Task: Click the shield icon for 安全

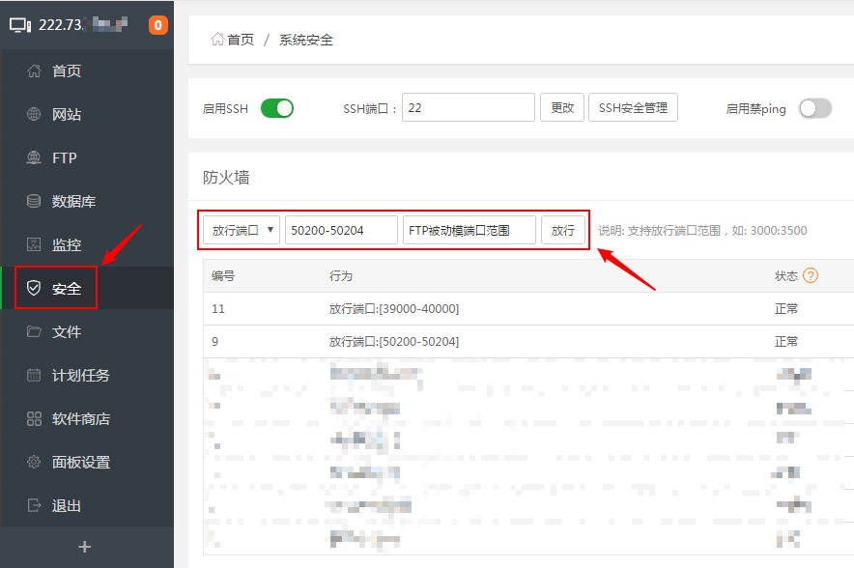Action: pos(34,288)
